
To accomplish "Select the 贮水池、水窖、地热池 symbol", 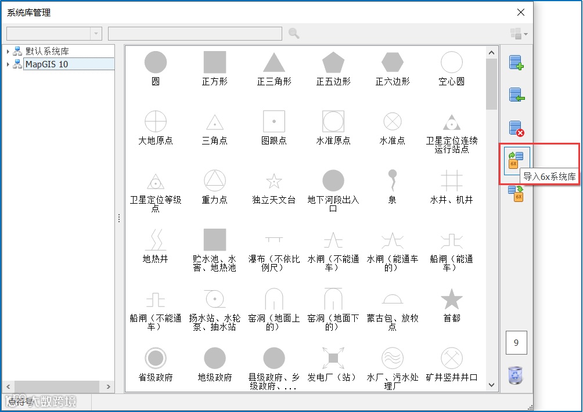I will pos(214,250).
